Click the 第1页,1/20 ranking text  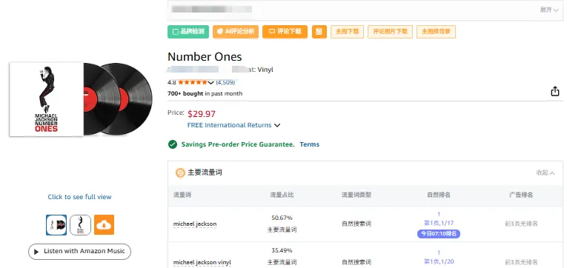439,261
